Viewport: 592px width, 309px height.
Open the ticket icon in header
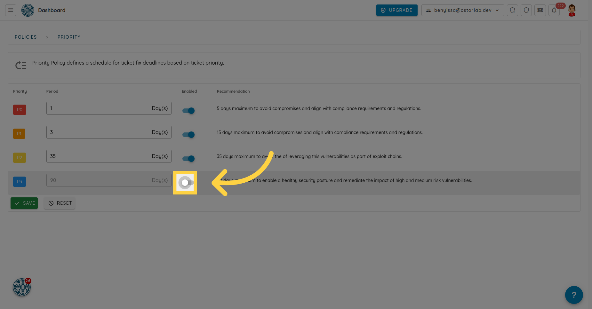click(x=540, y=10)
